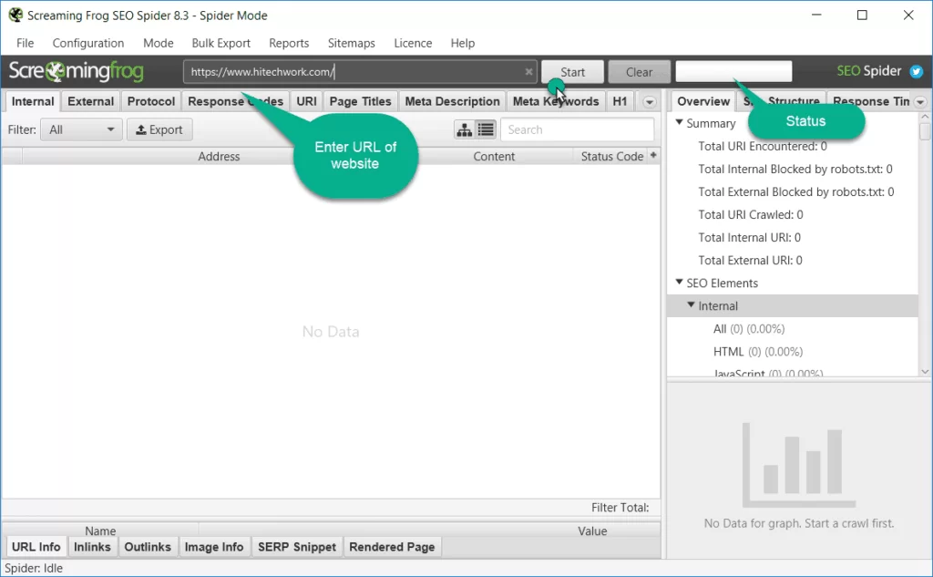The height and width of the screenshot is (577, 933).
Task: Select the External tab
Action: click(90, 101)
